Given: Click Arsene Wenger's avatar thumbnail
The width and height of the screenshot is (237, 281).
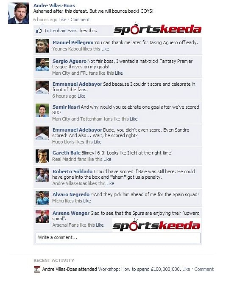Looking at the screenshot, I should coord(42,216).
